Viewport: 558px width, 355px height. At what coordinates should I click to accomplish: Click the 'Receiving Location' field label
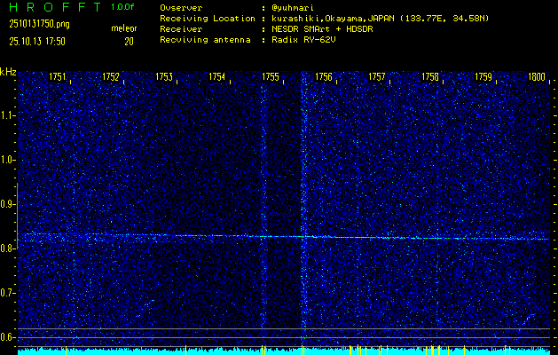pos(208,19)
